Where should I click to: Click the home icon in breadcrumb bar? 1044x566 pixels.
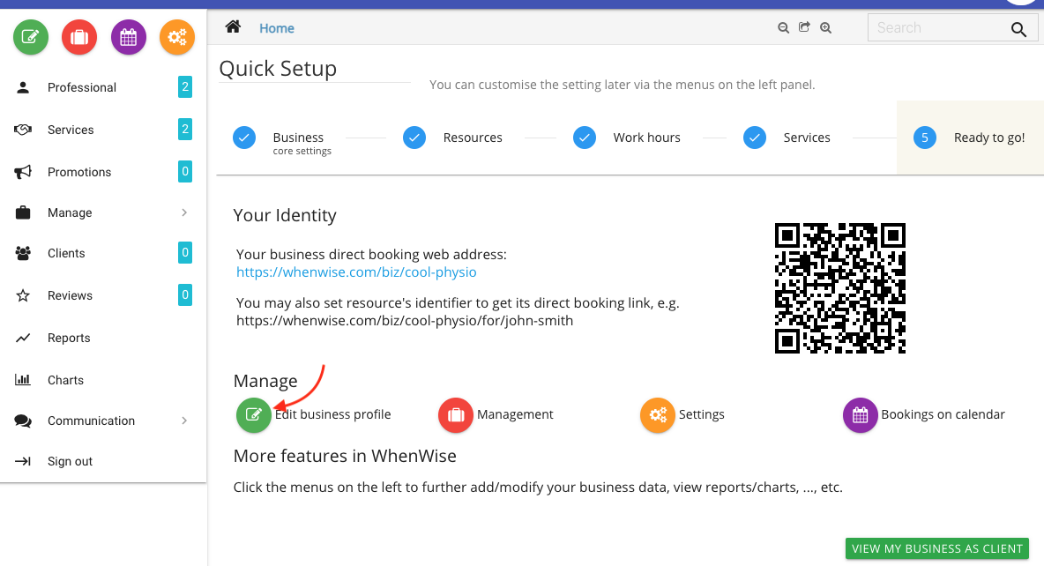click(233, 26)
